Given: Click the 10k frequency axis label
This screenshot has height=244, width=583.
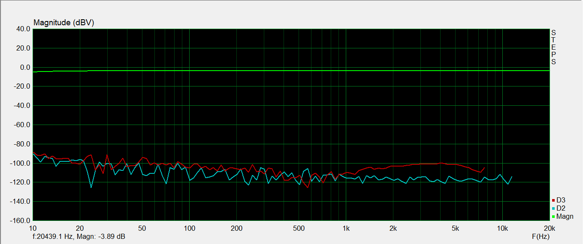Looking at the screenshot, I should 502,228.
